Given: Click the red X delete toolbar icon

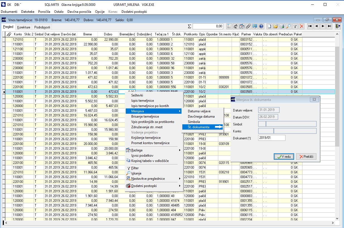Looking at the screenshot, I should coord(301,26).
